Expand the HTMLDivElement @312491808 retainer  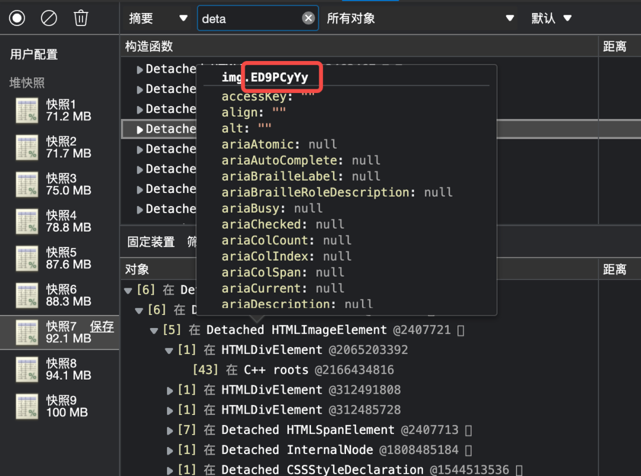pos(170,391)
